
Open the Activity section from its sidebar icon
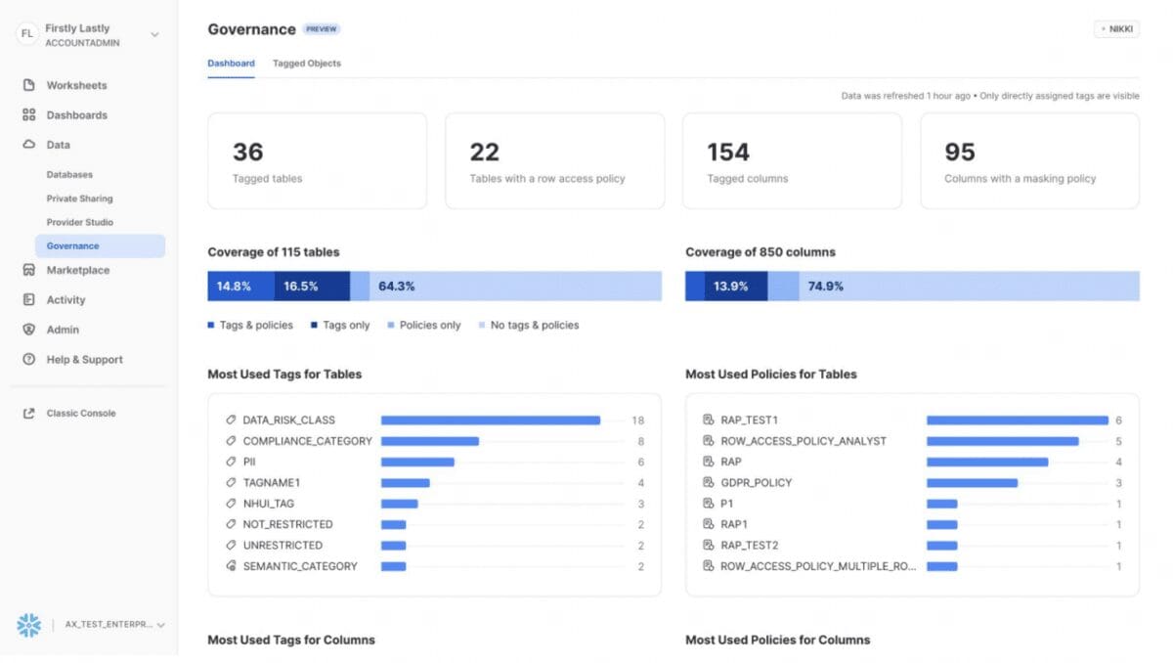coord(26,299)
